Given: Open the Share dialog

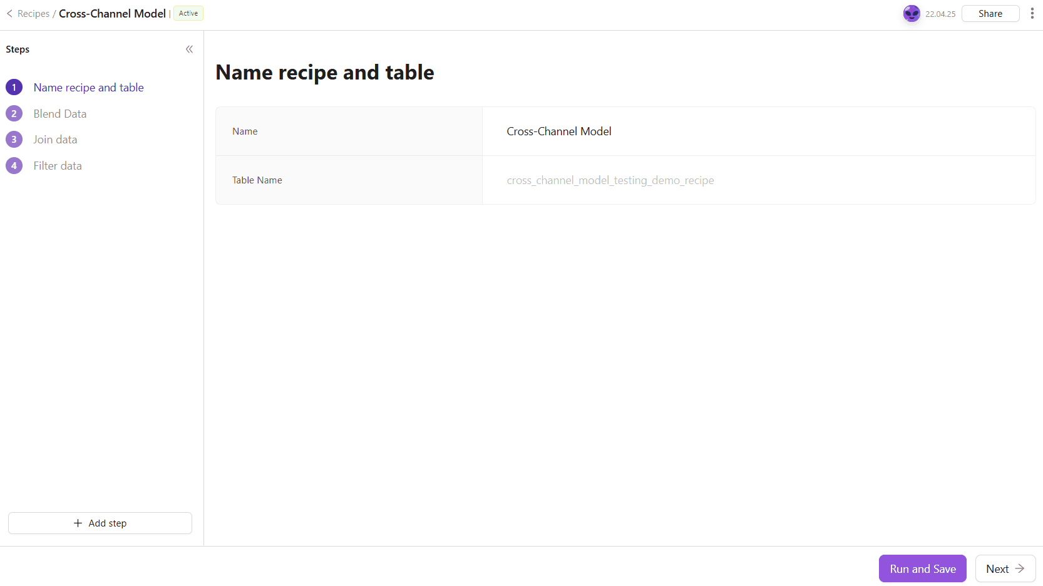Looking at the screenshot, I should click(990, 14).
